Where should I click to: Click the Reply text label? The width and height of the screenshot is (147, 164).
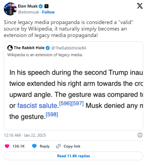pos(45,146)
